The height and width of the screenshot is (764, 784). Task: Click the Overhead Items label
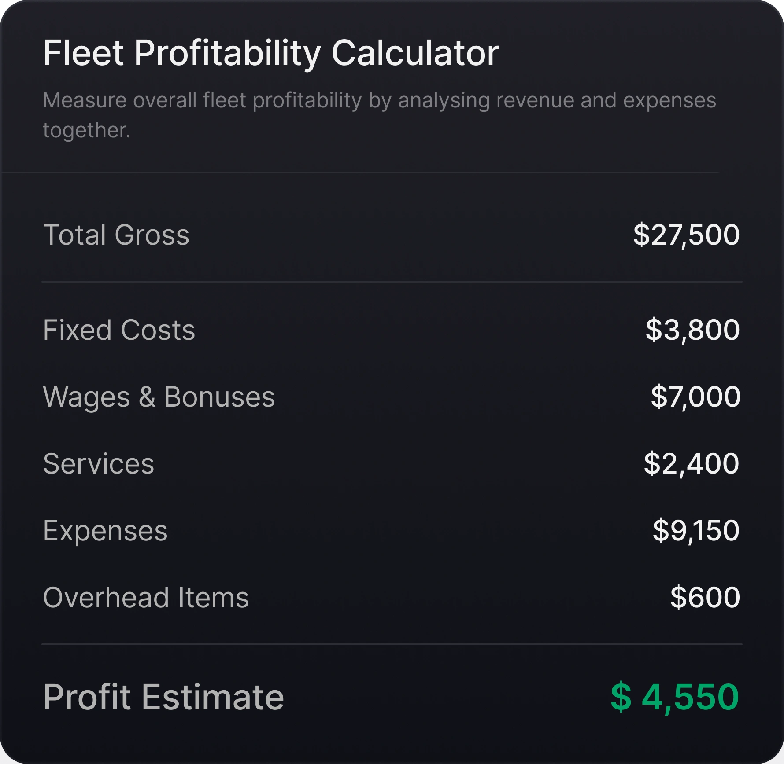pyautogui.click(x=145, y=597)
